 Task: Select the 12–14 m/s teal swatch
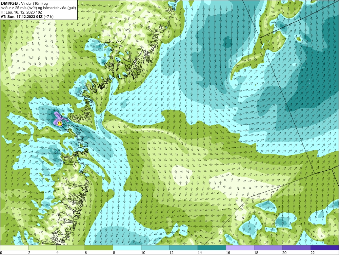pyautogui.click(x=183, y=248)
